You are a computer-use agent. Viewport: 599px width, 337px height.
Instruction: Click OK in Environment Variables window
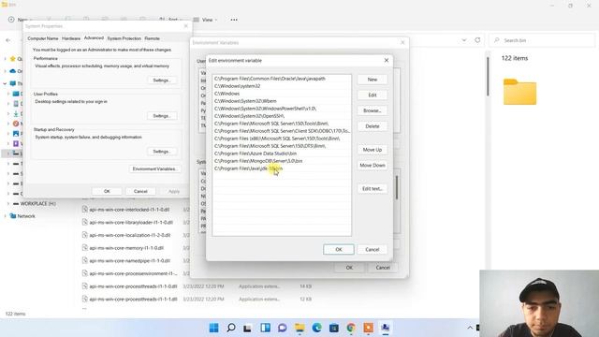pos(349,268)
